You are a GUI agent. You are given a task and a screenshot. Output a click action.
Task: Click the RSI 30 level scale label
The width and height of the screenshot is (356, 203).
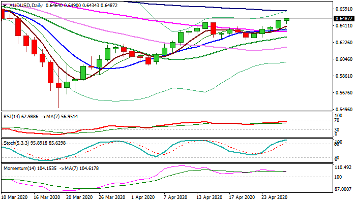point(338,130)
